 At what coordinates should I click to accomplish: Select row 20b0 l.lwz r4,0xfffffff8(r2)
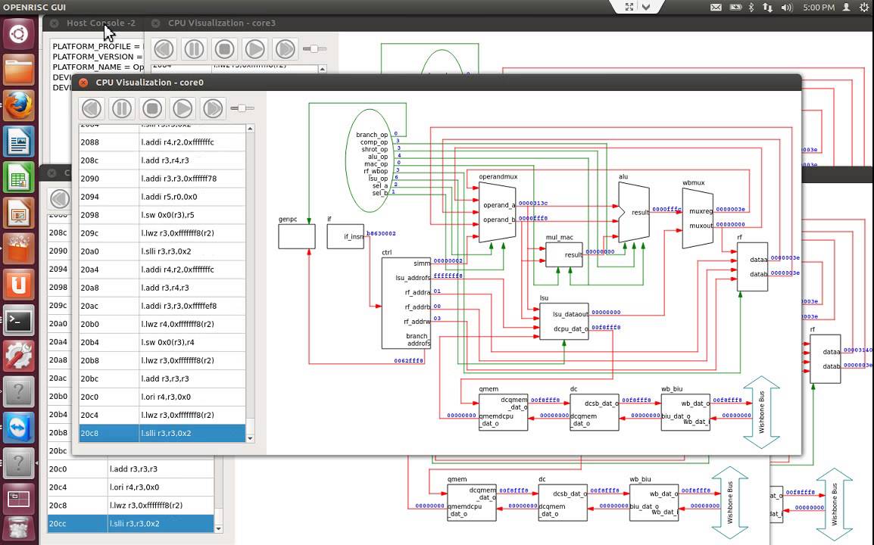click(x=162, y=324)
